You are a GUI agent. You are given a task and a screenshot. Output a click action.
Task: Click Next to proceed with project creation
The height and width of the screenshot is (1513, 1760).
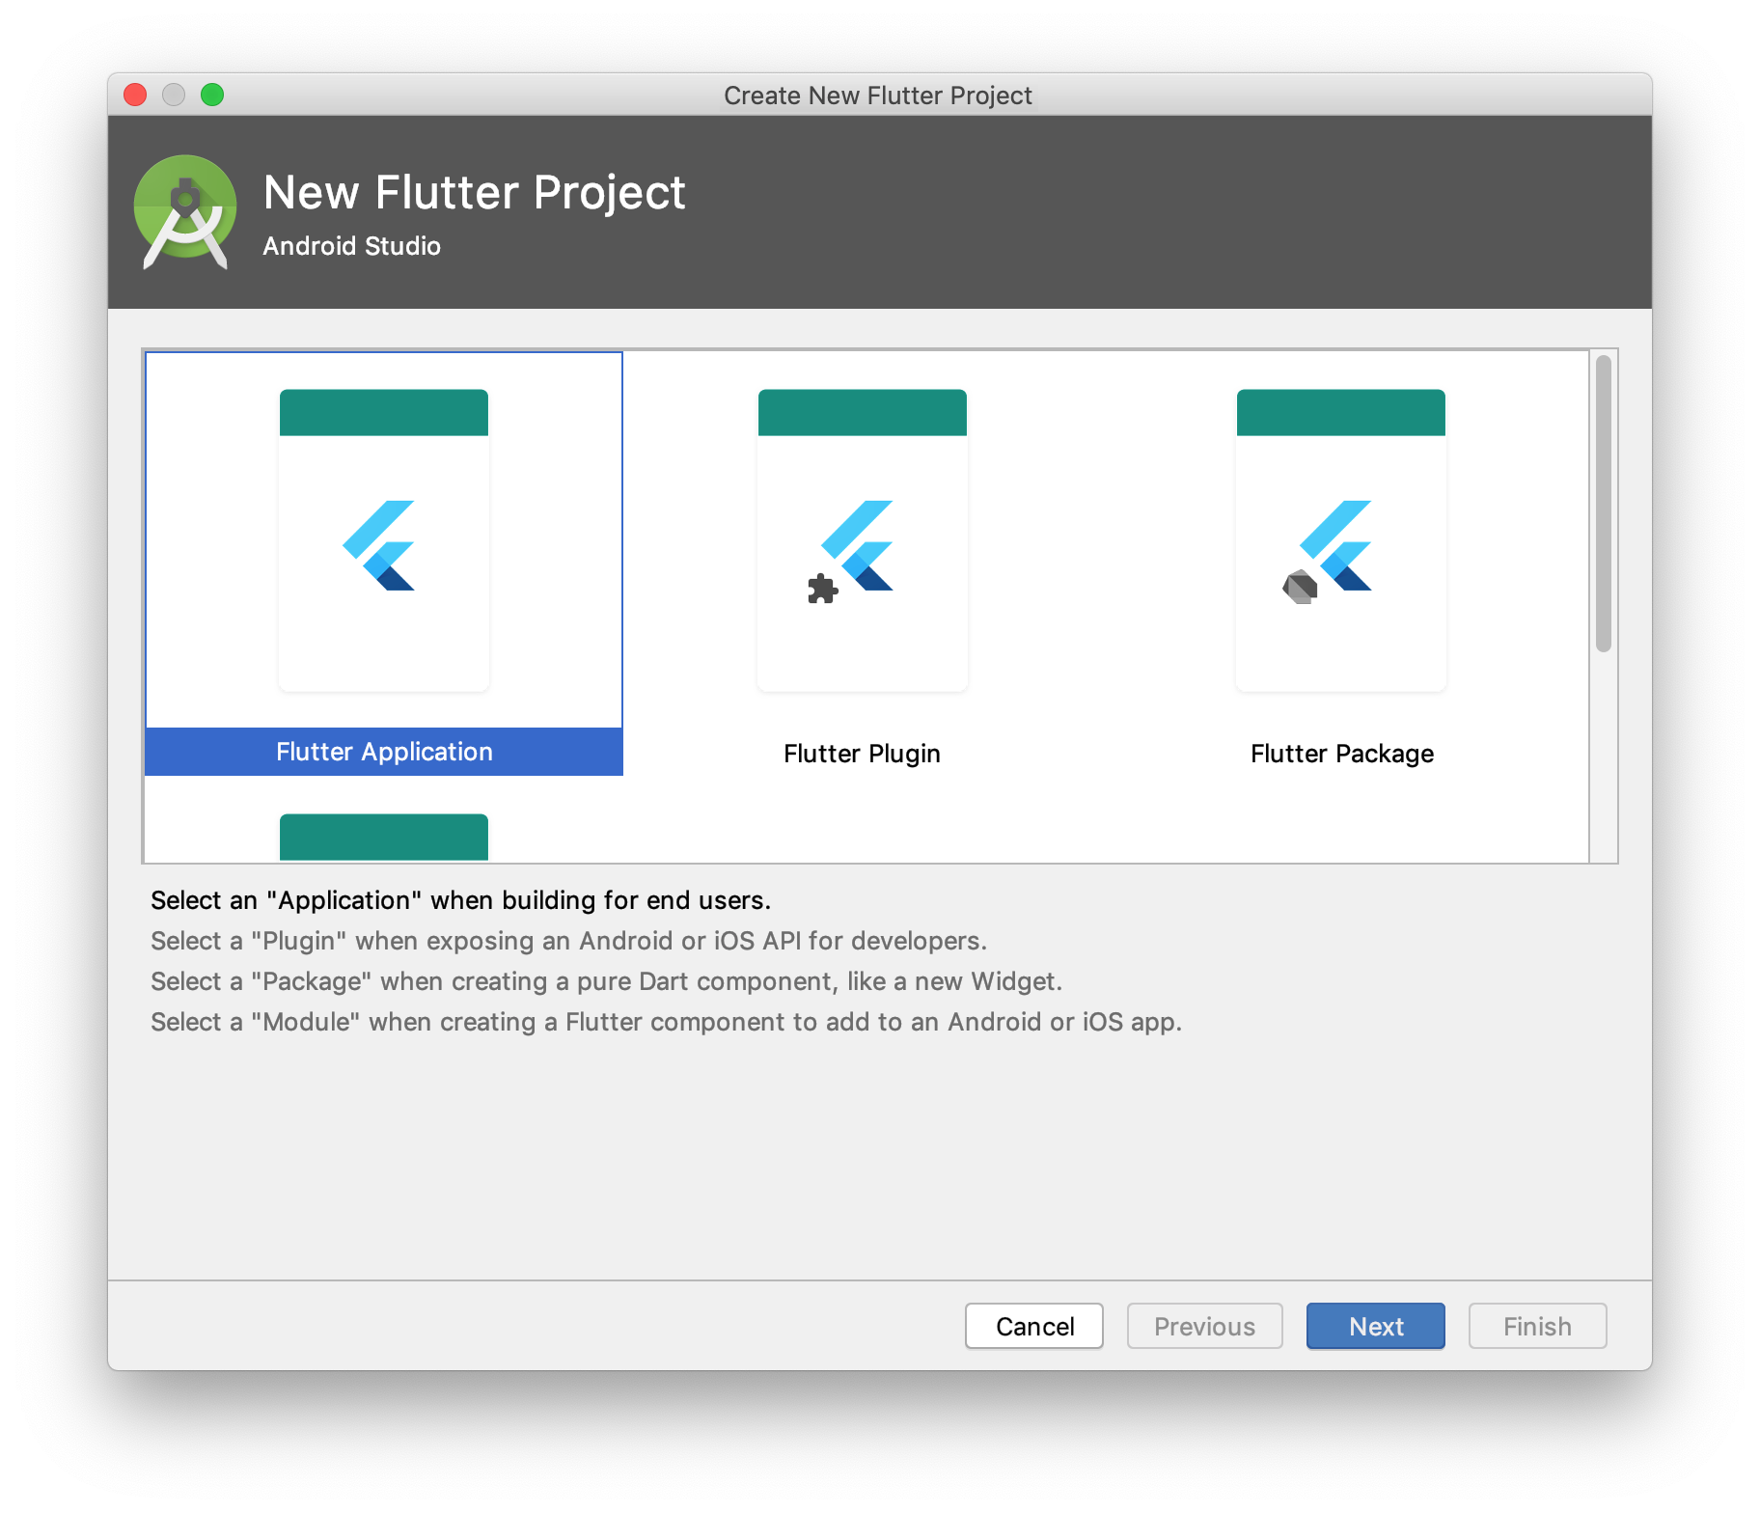coord(1375,1326)
